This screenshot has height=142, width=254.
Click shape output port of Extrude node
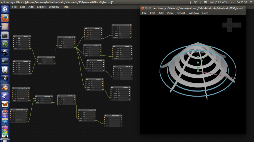[74, 104]
